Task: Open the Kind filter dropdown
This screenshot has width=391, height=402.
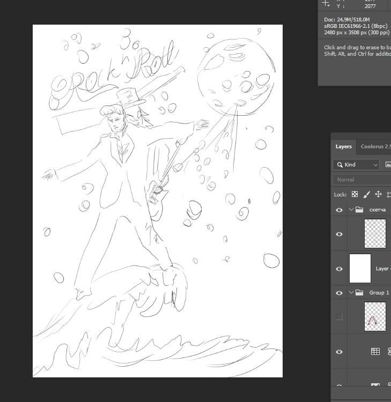Action: pyautogui.click(x=357, y=164)
